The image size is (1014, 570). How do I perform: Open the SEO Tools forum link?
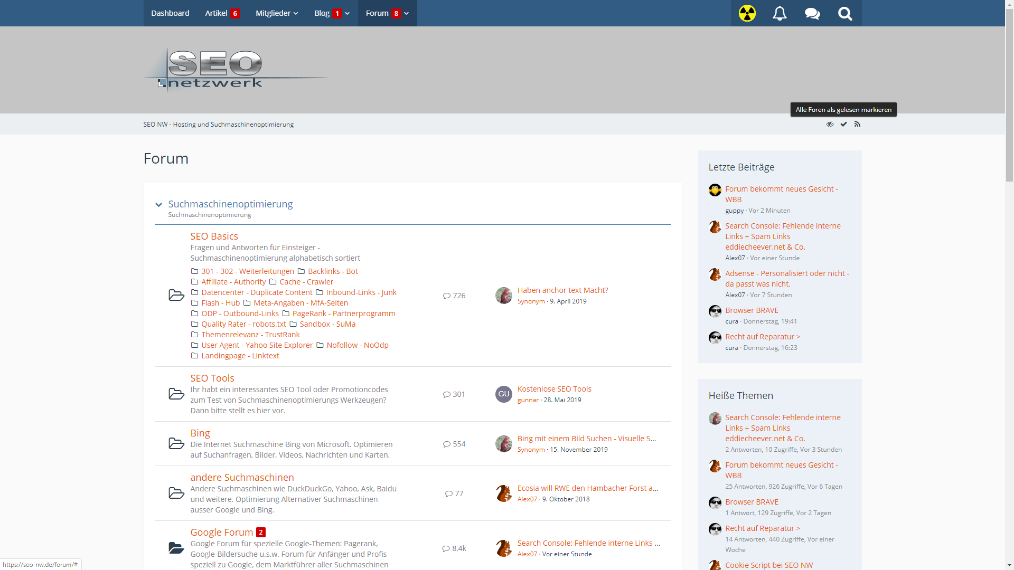tap(212, 378)
